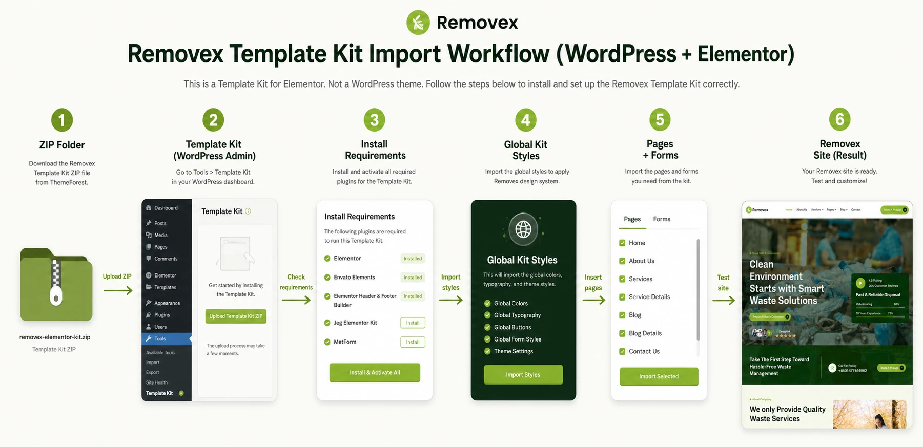
Task: Expand the Blog dropdown in site preview nav
Action: (x=844, y=210)
